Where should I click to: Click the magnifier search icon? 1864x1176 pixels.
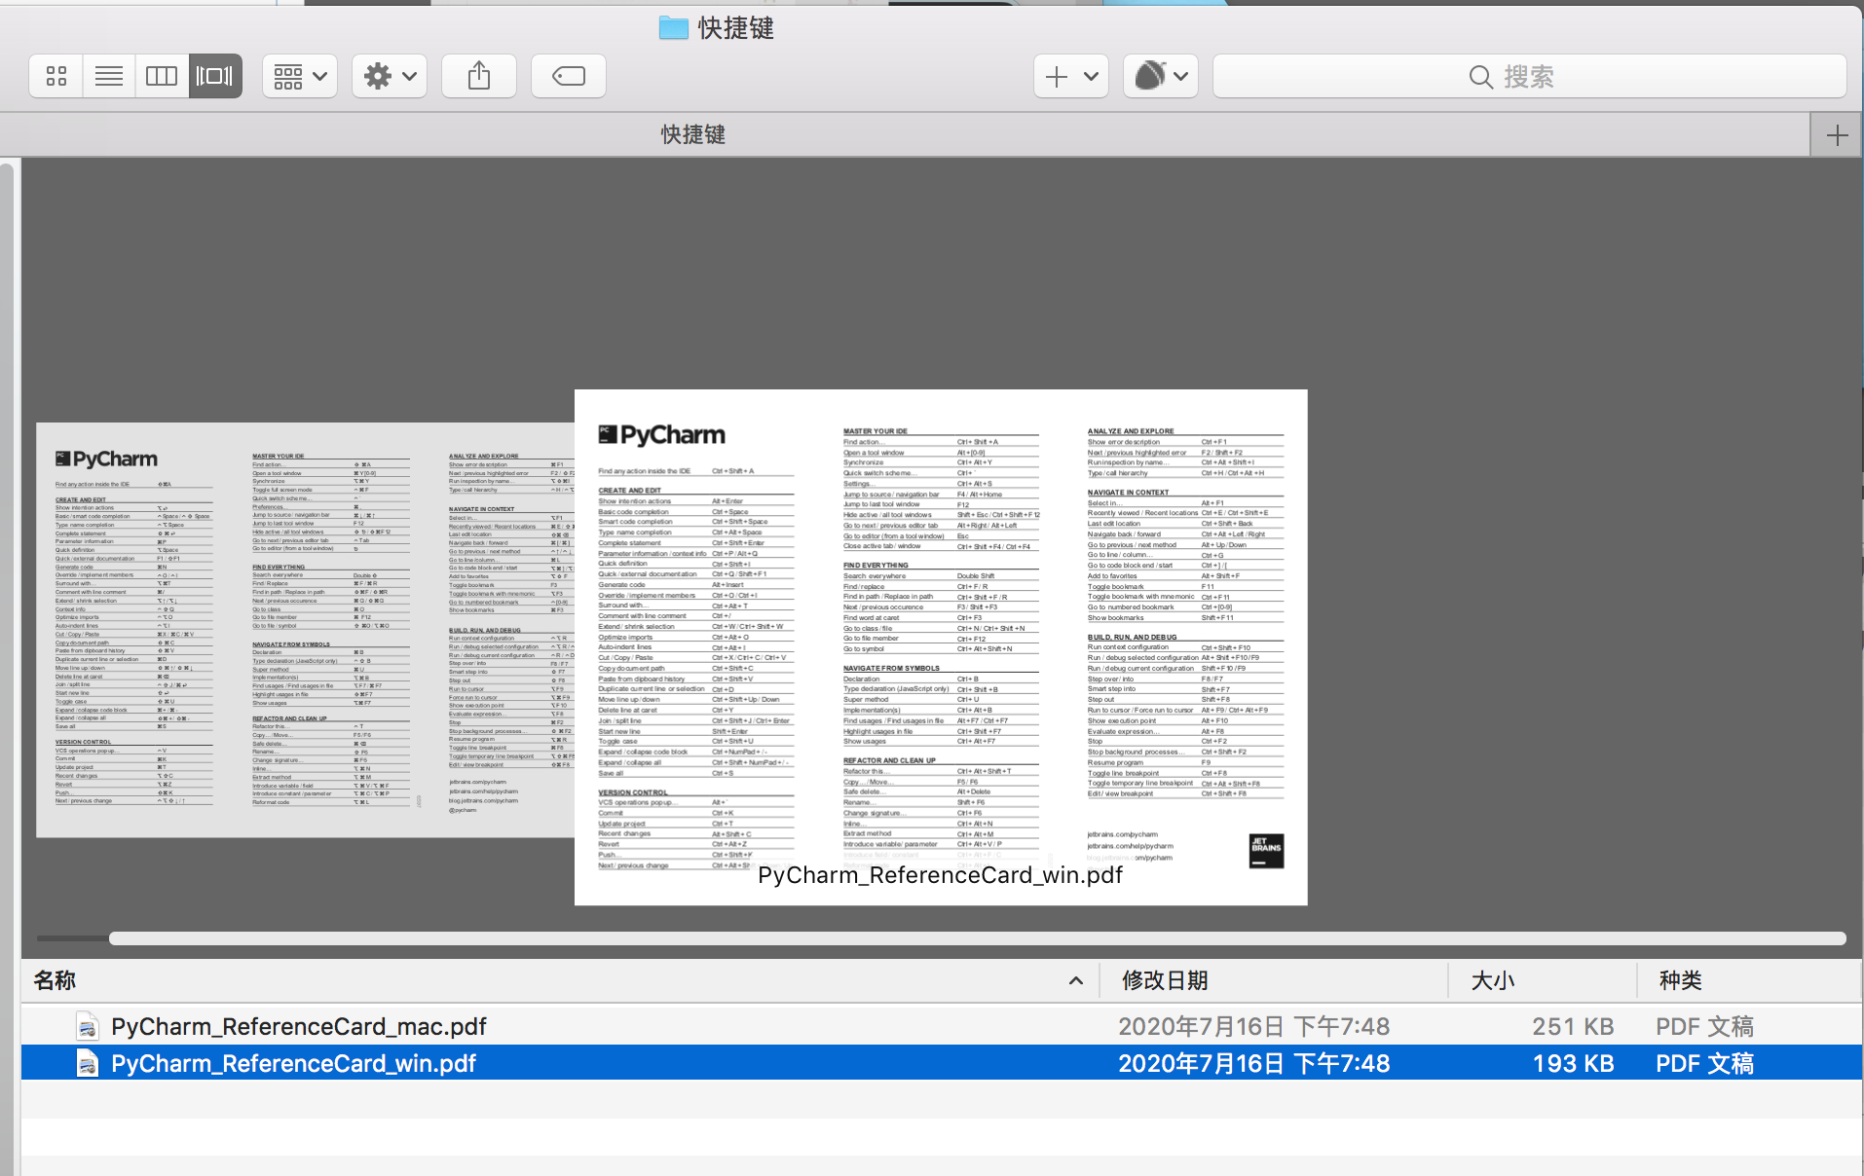1480,77
